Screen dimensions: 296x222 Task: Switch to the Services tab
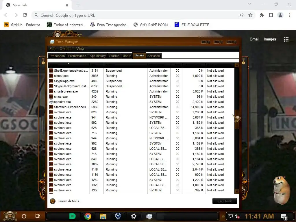(x=153, y=56)
